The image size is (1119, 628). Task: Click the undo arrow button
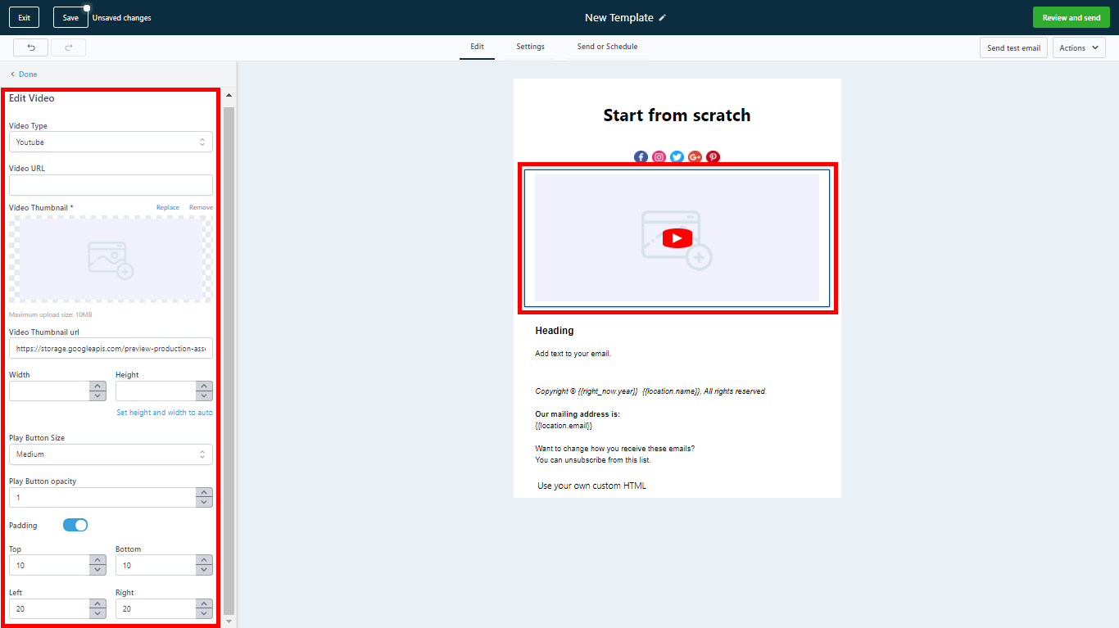(30, 47)
